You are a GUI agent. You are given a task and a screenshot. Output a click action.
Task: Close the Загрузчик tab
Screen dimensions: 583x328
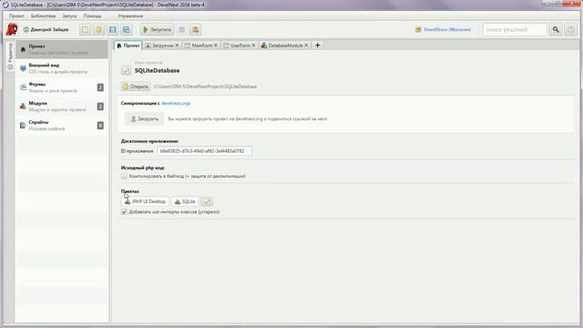(x=177, y=46)
